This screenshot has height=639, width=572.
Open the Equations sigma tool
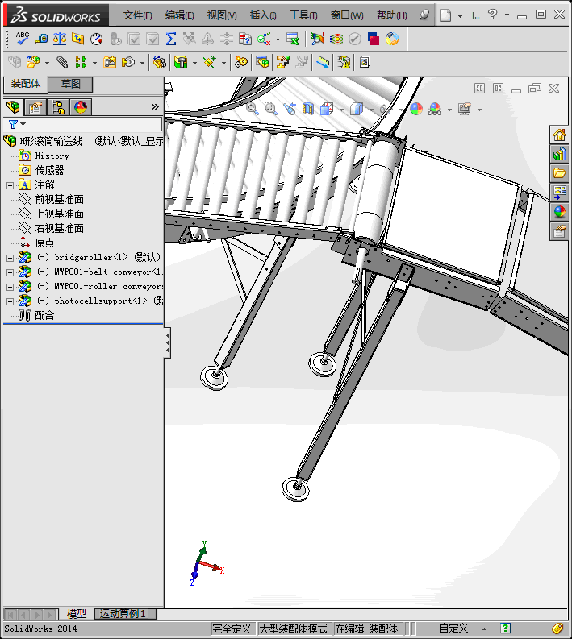pos(171,39)
